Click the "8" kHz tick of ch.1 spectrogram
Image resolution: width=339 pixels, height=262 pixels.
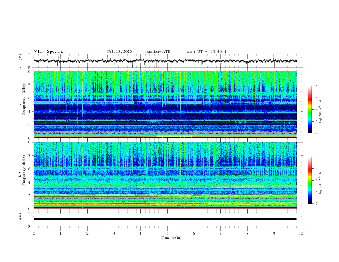[30, 85]
